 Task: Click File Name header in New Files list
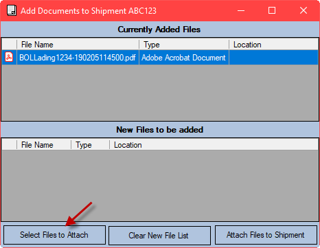point(44,145)
